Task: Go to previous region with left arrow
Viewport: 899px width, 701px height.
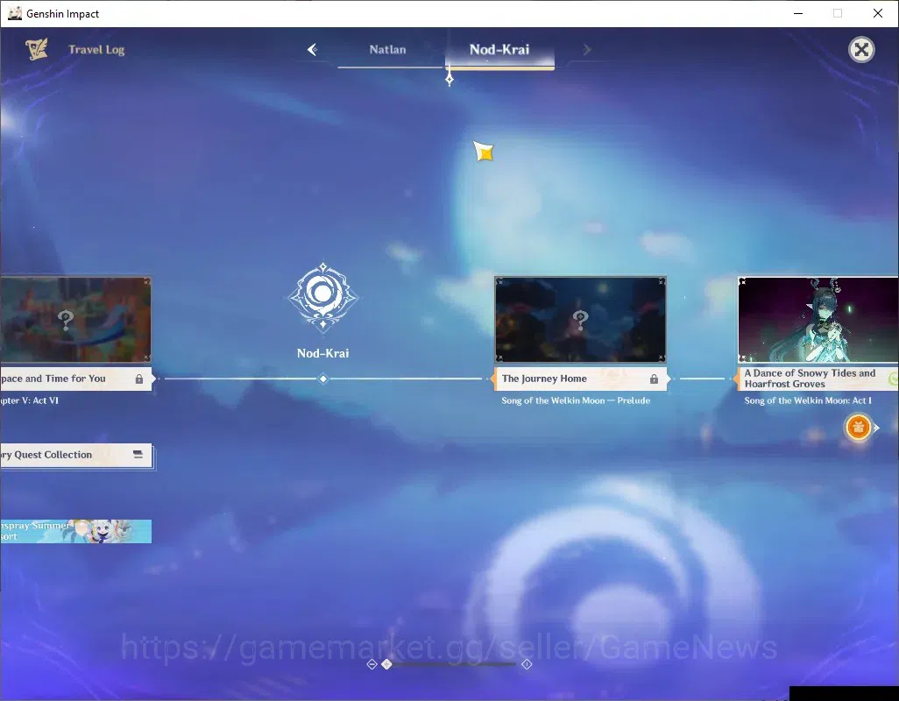Action: (x=312, y=50)
